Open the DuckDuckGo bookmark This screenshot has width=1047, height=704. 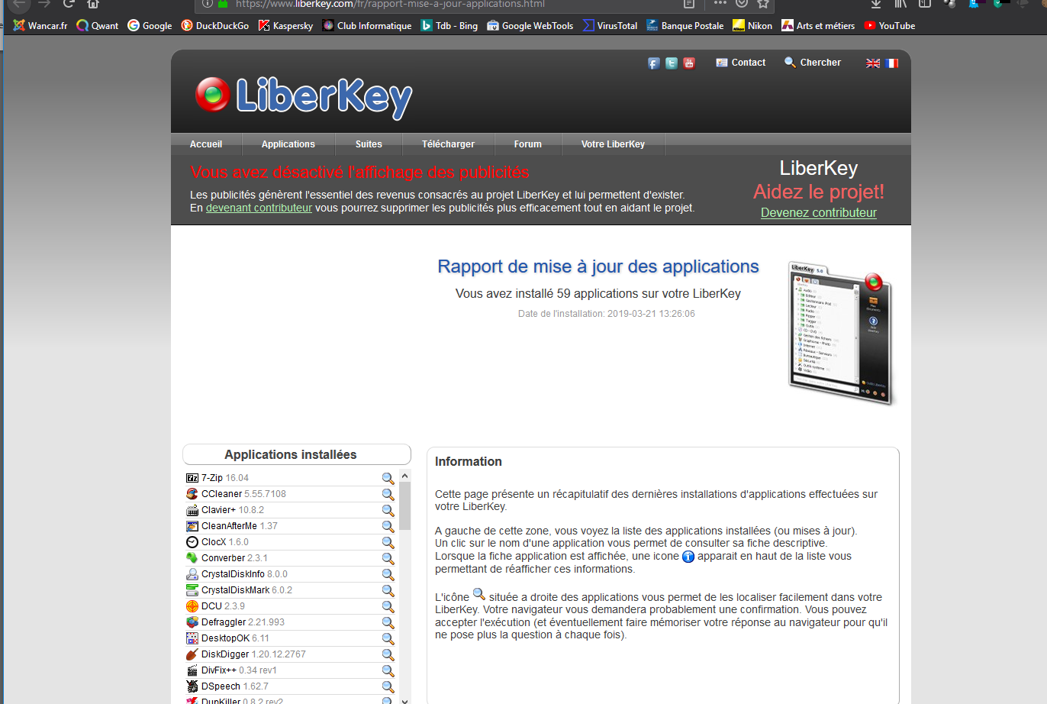(215, 25)
